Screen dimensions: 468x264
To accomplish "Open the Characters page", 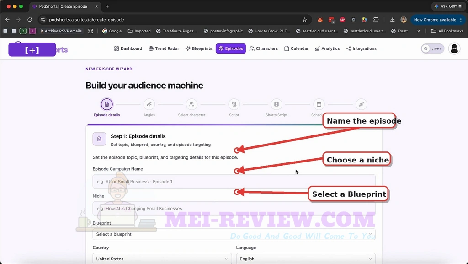I will (x=264, y=48).
